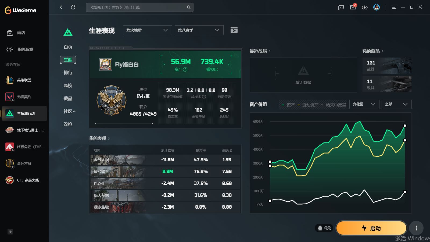Select the CF: 穿越火线 sidebar icon
This screenshot has height=242, width=430.
10,180
